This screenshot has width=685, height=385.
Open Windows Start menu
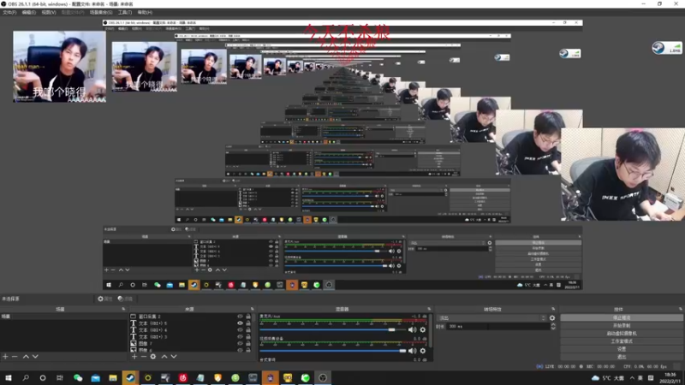click(x=9, y=377)
